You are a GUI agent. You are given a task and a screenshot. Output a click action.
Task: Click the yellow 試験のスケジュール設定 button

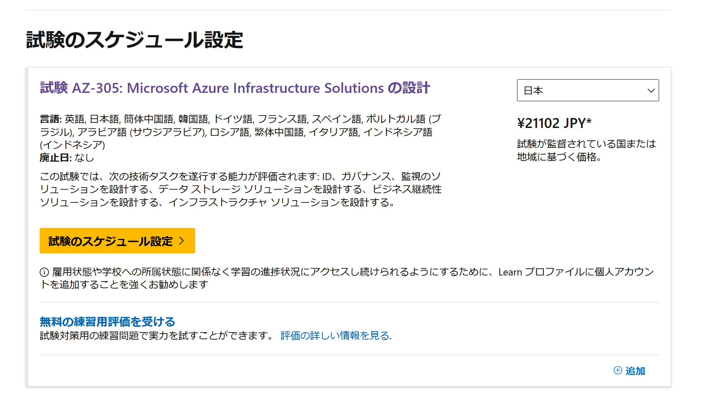(117, 241)
